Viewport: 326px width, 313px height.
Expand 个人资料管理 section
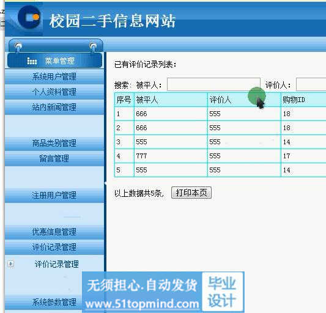(x=54, y=92)
